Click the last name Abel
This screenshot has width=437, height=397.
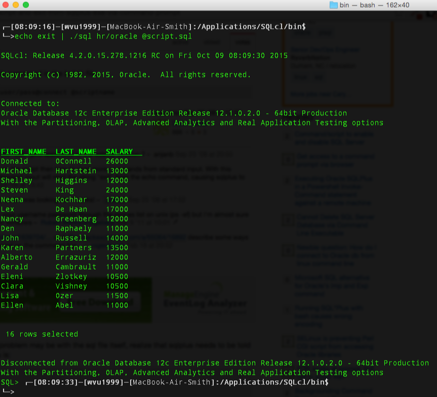(64, 305)
